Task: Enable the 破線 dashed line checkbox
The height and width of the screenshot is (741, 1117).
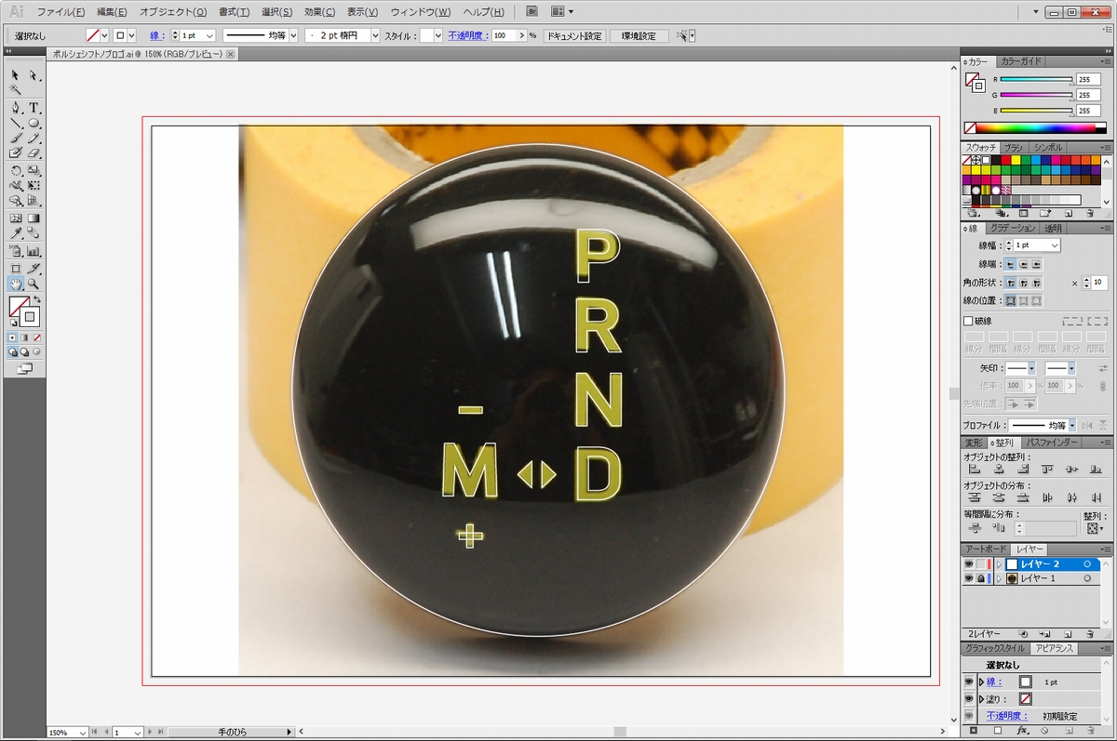Action: 968,321
